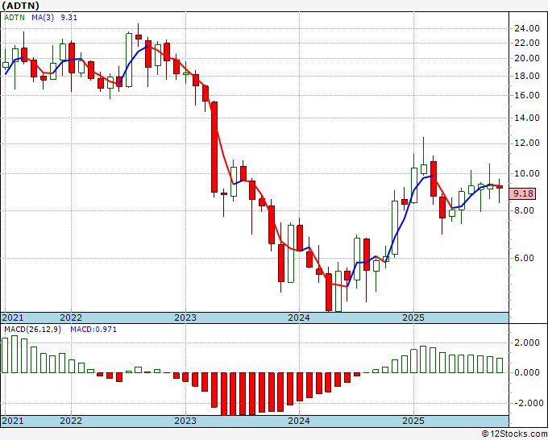Click the 12.00 price axis label
The height and width of the screenshot is (440, 548).
(527, 143)
